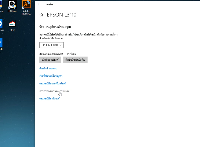Go back using the Settings back arrow
This screenshot has height=147, width=200.
[39, 4]
